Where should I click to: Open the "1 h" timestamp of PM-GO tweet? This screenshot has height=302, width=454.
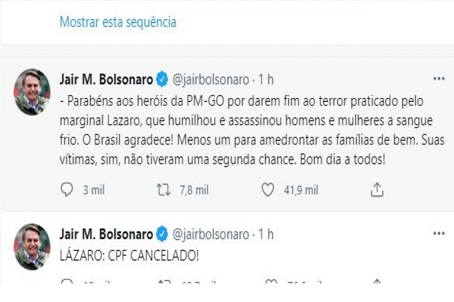(x=266, y=80)
